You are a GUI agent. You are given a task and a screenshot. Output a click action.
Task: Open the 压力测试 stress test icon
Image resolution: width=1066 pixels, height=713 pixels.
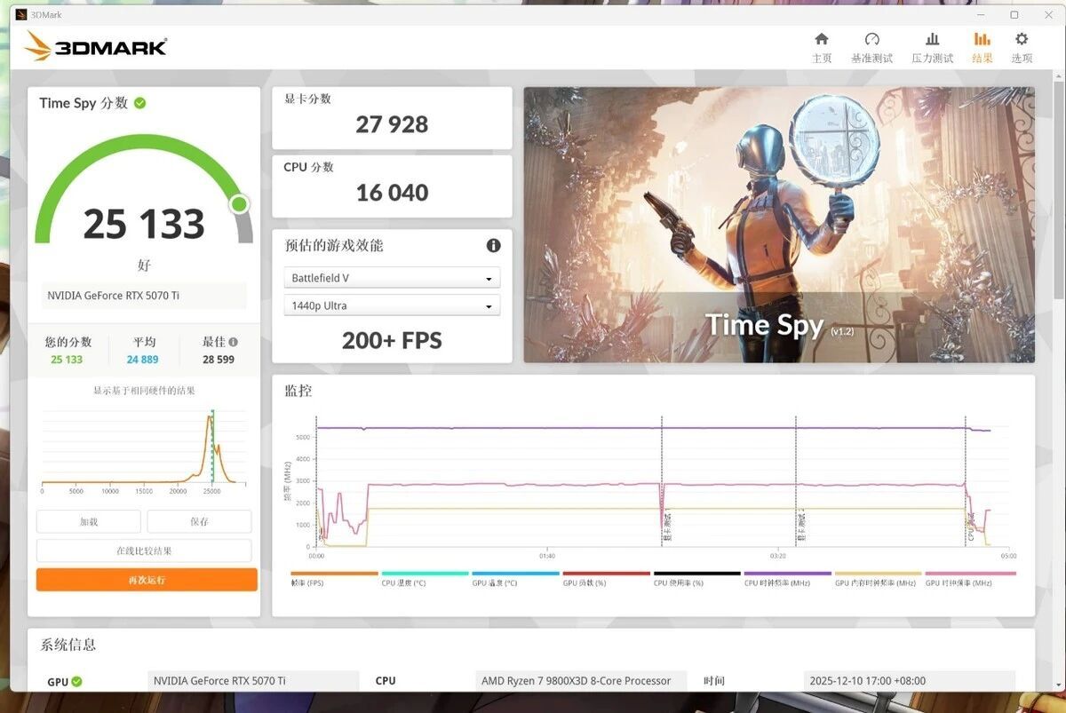932,39
